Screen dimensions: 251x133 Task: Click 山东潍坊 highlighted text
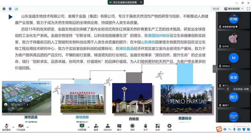point(148,42)
